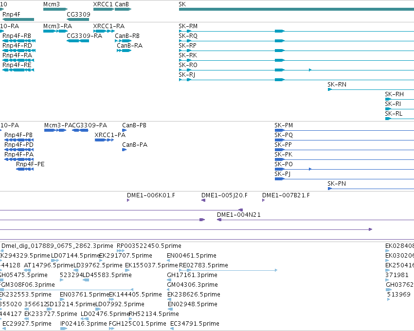Select EST EN00461.5prime
The image size is (414, 331).
point(168,261)
